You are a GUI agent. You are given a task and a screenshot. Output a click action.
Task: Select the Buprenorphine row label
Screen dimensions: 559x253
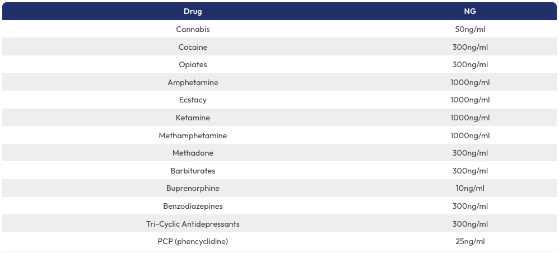pos(193,188)
